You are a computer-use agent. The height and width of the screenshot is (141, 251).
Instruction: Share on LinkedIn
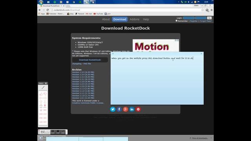[132, 109]
